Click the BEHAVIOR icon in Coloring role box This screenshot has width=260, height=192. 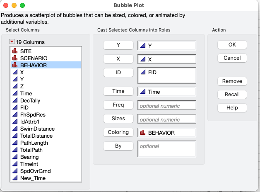coord(143,133)
